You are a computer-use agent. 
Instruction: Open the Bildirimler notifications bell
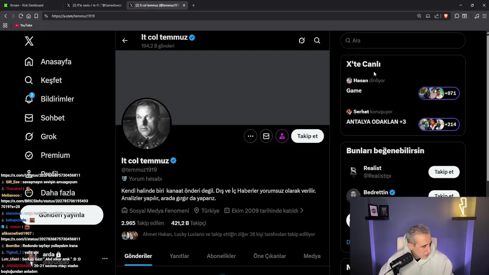tap(29, 99)
